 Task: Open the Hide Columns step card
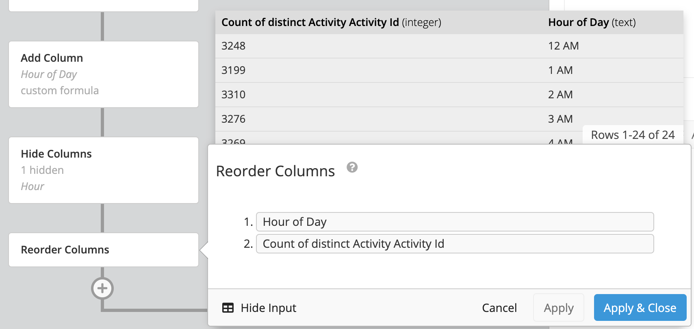click(104, 170)
